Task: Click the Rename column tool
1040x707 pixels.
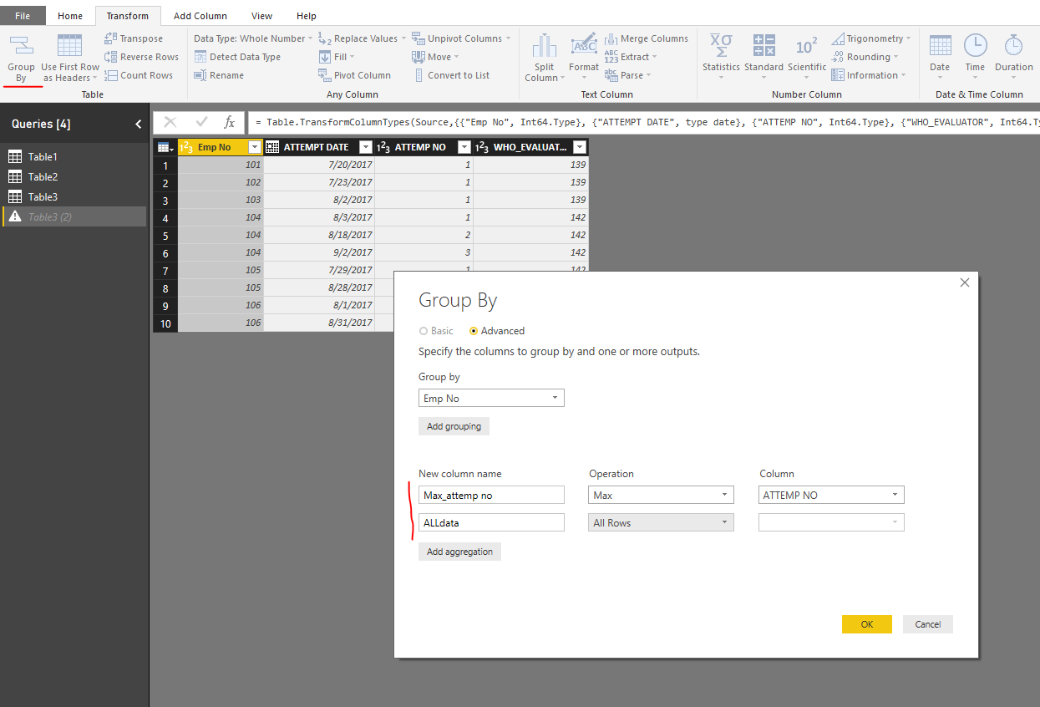Action: pyautogui.click(x=219, y=75)
